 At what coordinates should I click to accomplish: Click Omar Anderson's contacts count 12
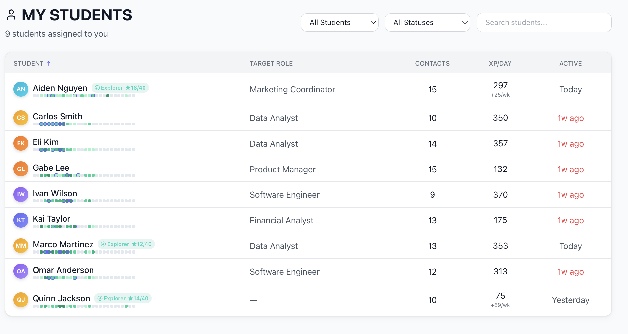pos(432,272)
